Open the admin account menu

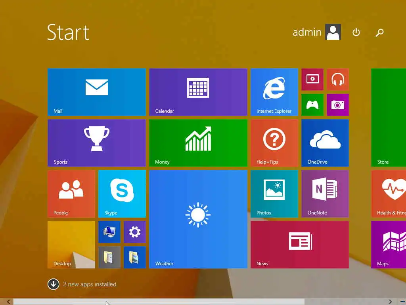pos(316,32)
